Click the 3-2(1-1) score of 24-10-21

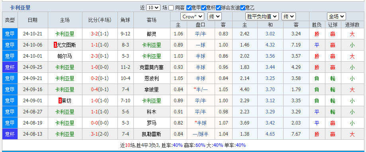pos(100,34)
